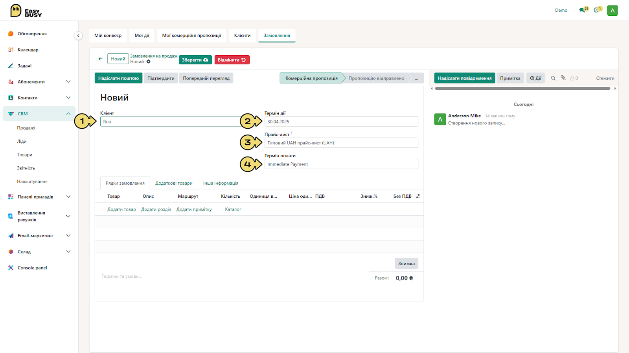Expand the Панелі приладів chevron
Screen dimensions: 629x353
pyautogui.click(x=68, y=197)
